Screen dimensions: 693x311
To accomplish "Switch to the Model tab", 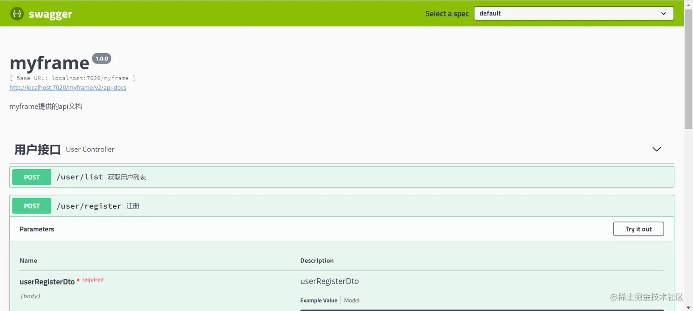I will point(352,300).
